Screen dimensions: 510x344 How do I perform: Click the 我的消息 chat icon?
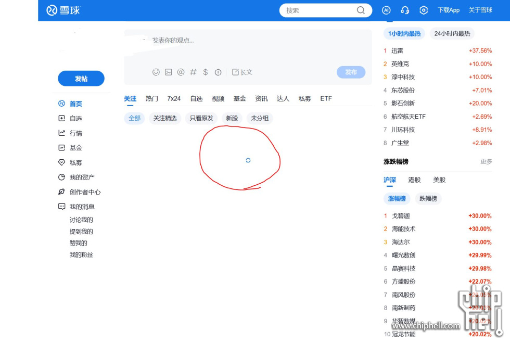click(x=61, y=207)
